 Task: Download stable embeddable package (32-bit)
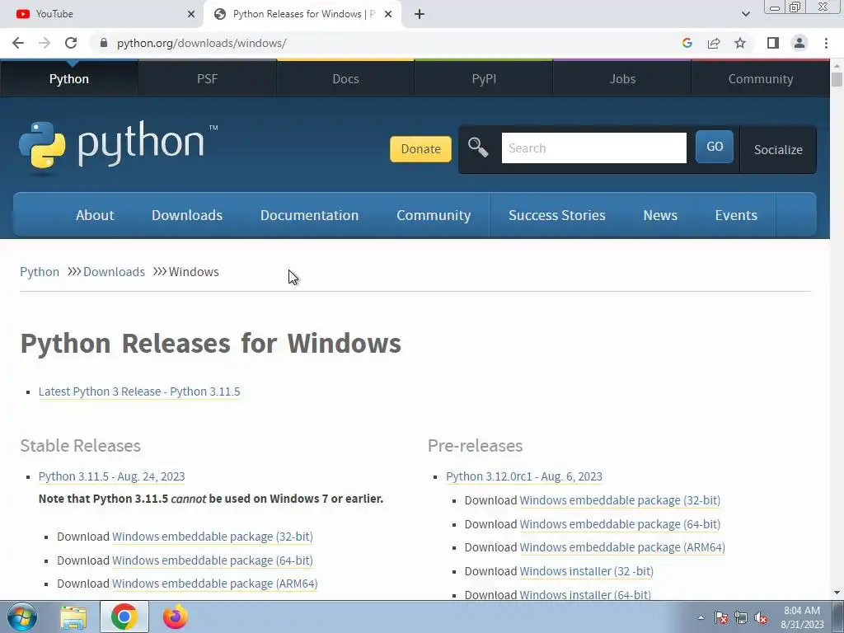point(212,537)
